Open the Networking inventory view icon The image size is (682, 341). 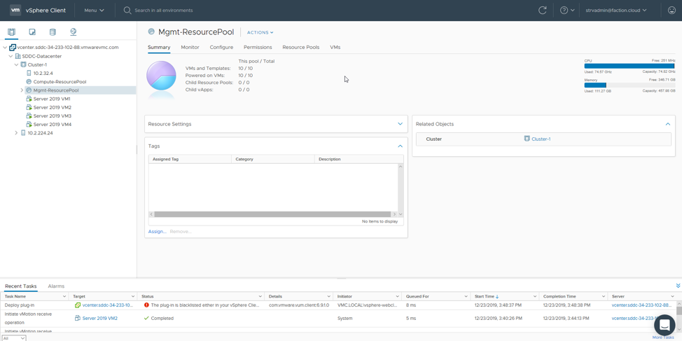(73, 32)
